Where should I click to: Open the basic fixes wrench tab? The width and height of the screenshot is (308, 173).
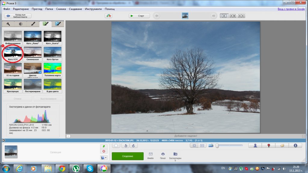[8, 24]
